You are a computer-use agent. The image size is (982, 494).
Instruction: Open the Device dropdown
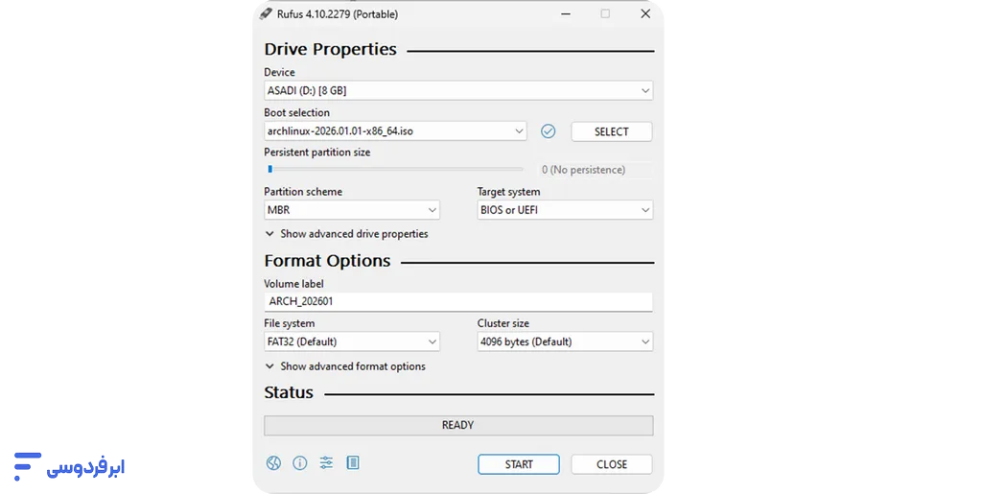pos(458,91)
